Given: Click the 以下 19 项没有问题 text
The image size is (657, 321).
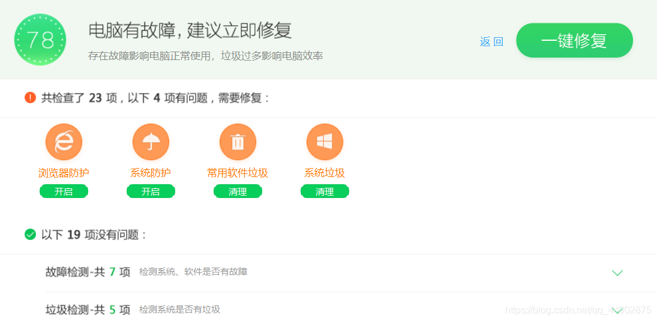Looking at the screenshot, I should pos(94,235).
